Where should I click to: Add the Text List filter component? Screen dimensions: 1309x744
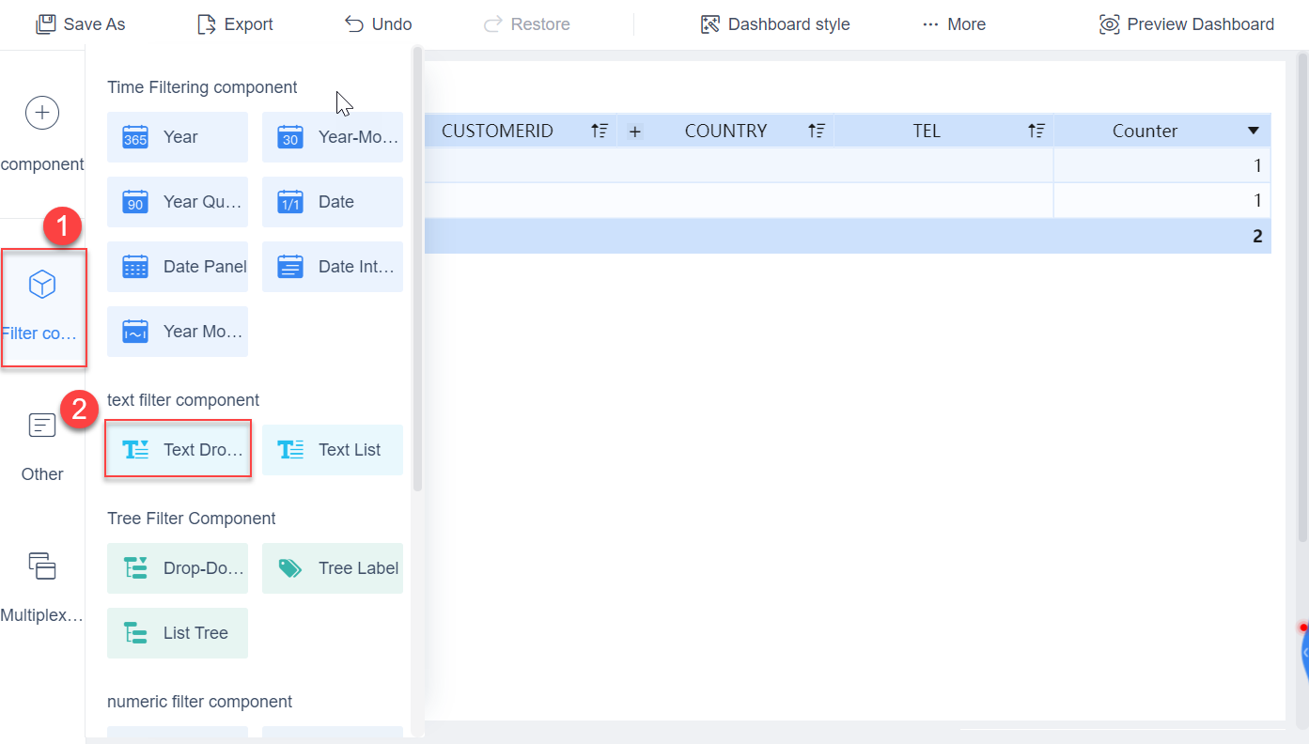pyautogui.click(x=333, y=450)
